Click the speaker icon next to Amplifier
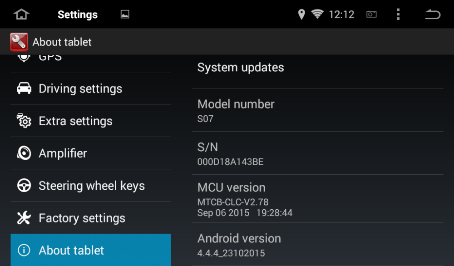 [x=24, y=153]
